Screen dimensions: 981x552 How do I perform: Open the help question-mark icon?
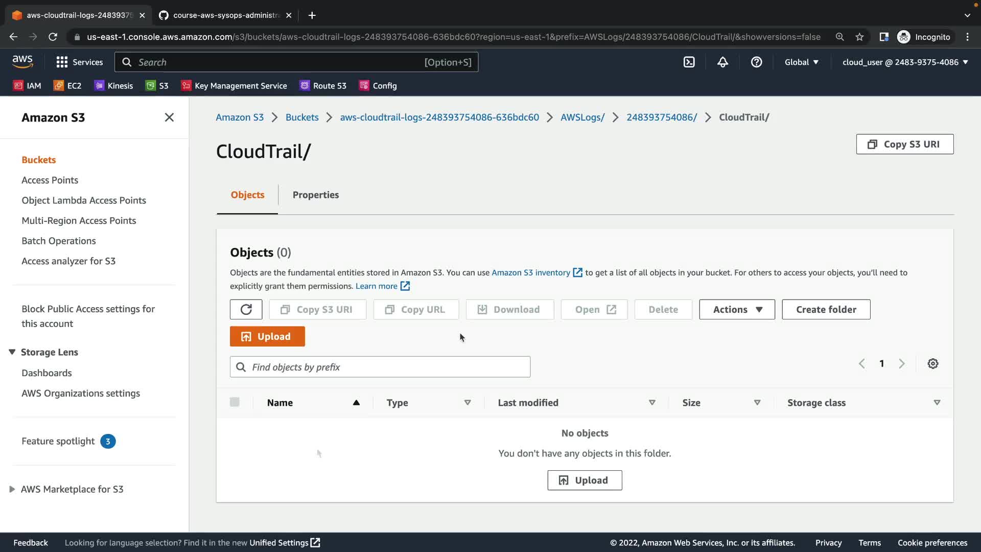click(x=756, y=62)
